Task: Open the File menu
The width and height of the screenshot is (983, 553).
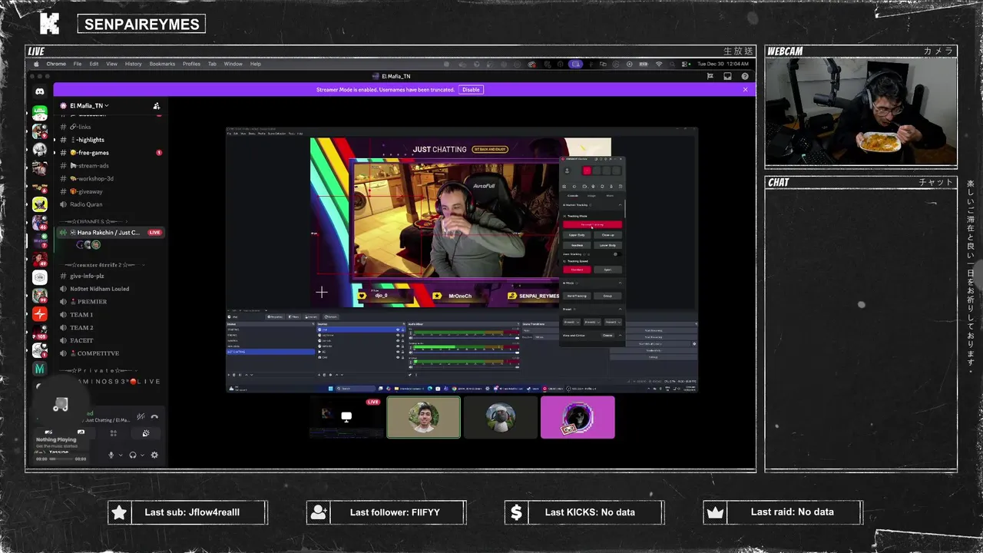Action: tap(78, 64)
